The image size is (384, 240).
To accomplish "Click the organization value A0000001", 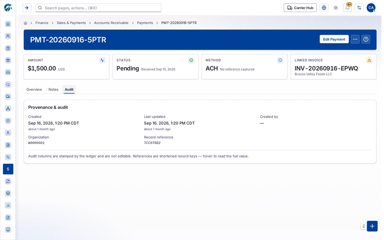I will point(36,143).
